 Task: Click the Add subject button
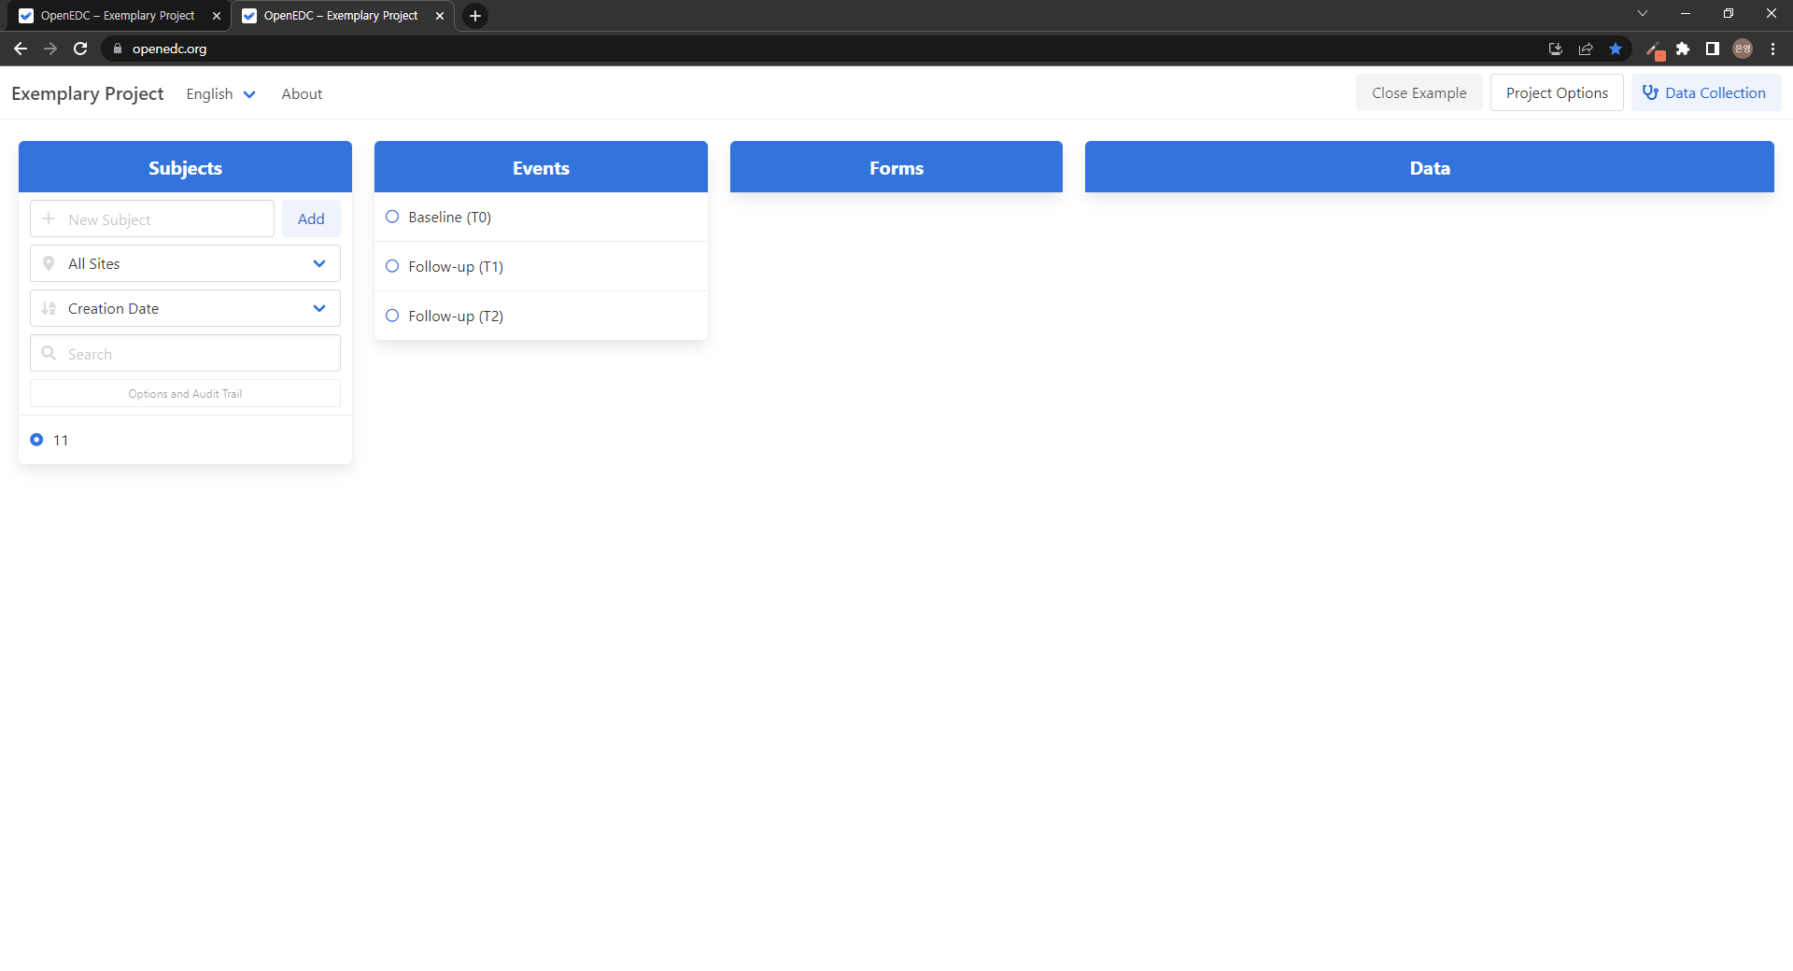[311, 218]
